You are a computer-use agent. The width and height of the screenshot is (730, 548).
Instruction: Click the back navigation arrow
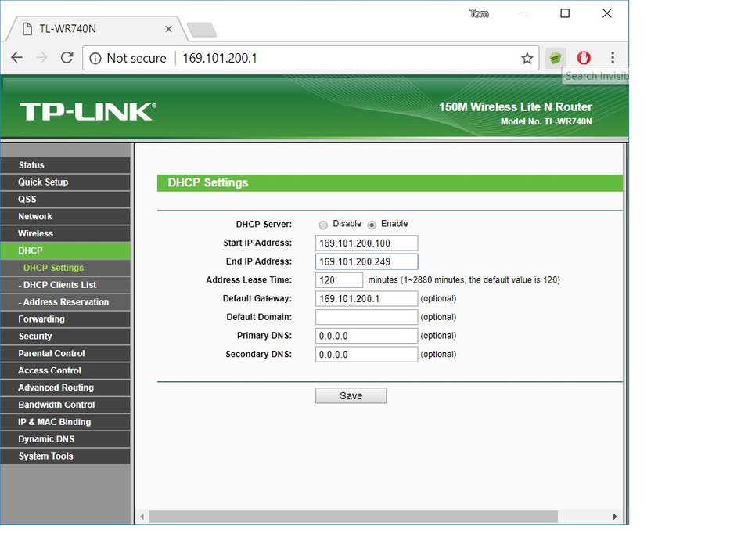(x=16, y=57)
